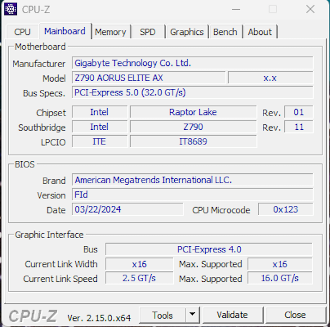The height and width of the screenshot is (327, 330).
Task: Click the CPU-Z app icon in title bar
Action: pos(10,9)
